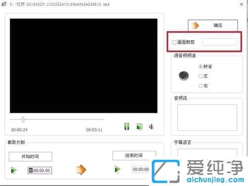
Task: Play from start time with green arrow
Action: 14,170
